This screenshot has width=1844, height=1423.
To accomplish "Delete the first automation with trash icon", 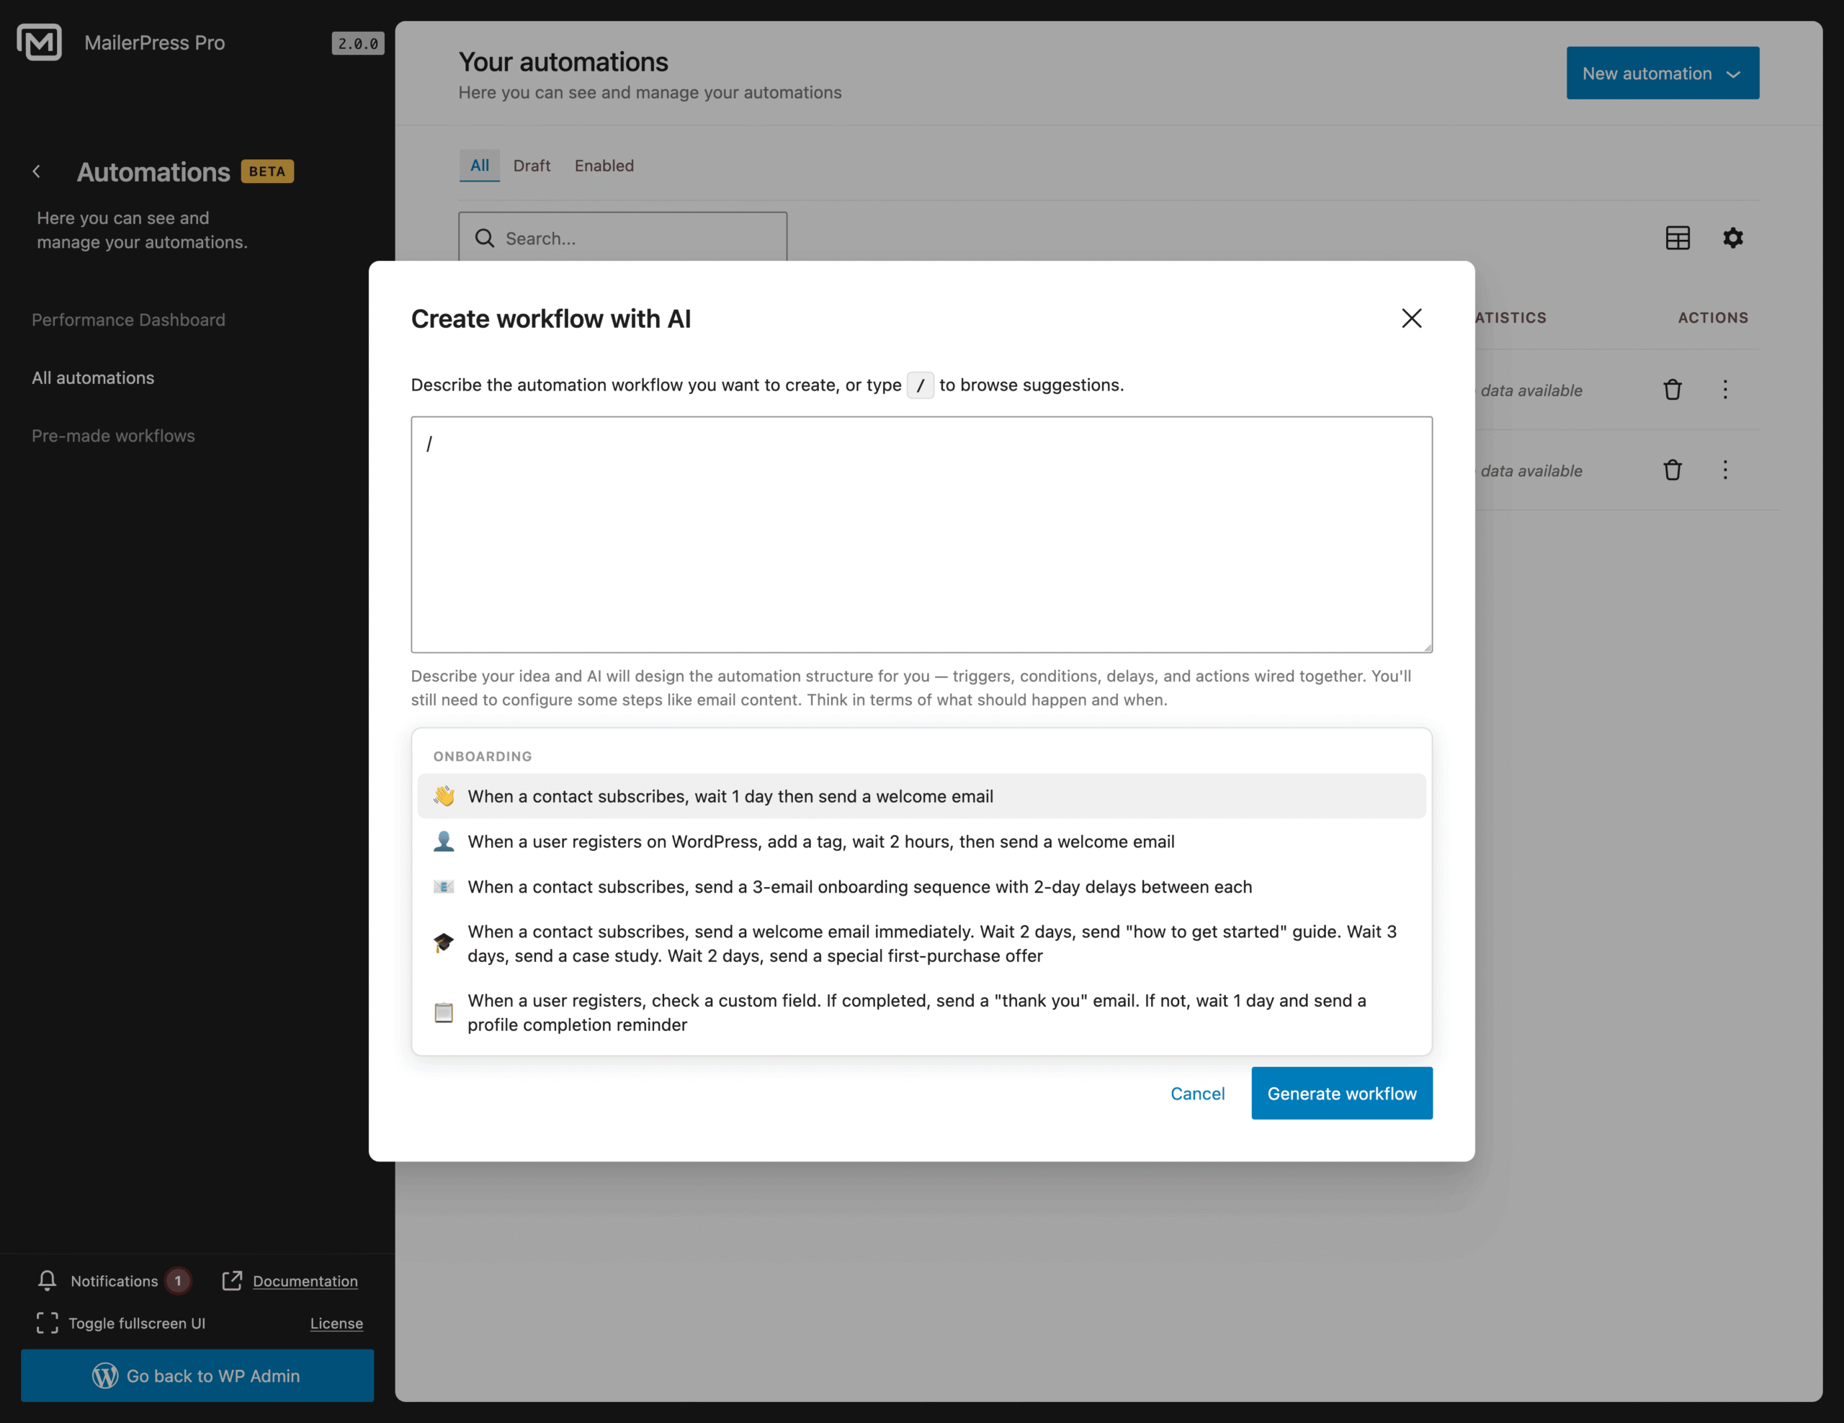I will 1673,389.
